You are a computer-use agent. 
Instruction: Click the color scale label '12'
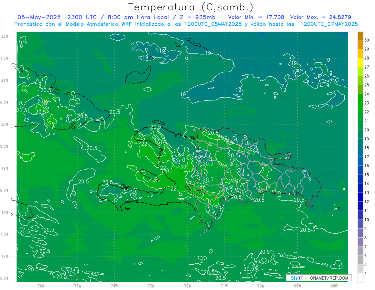pos(367,202)
